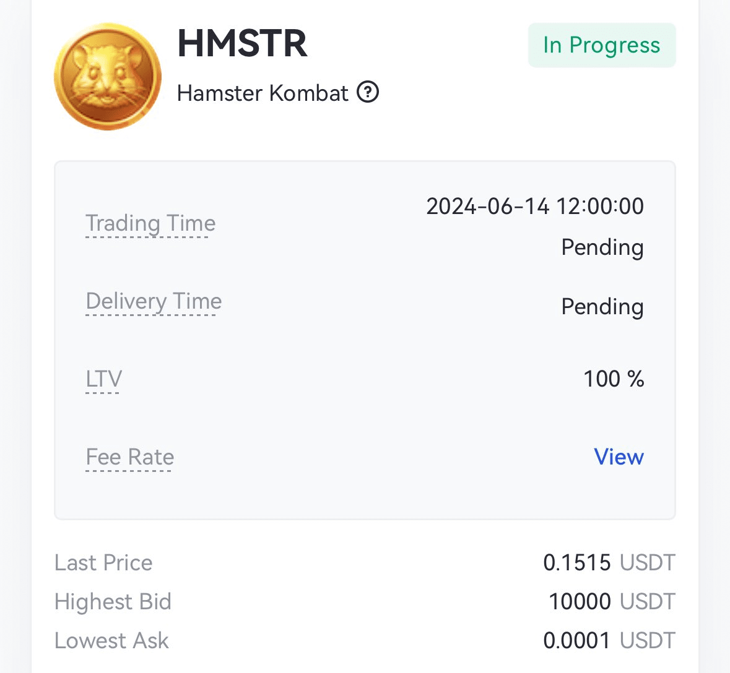The height and width of the screenshot is (673, 730).
Task: Click the HMSTR ticker heading
Action: (x=242, y=43)
